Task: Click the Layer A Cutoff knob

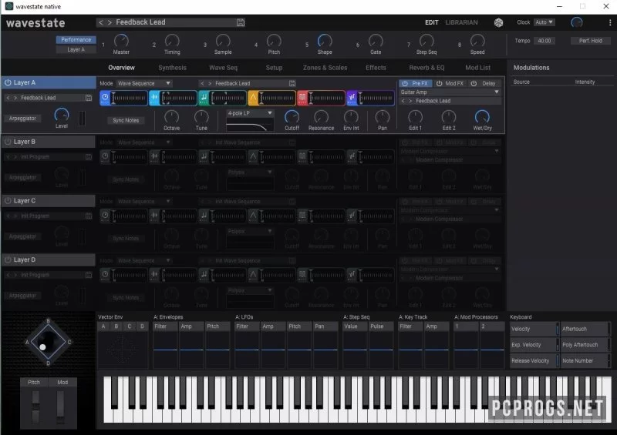Action: pos(292,117)
